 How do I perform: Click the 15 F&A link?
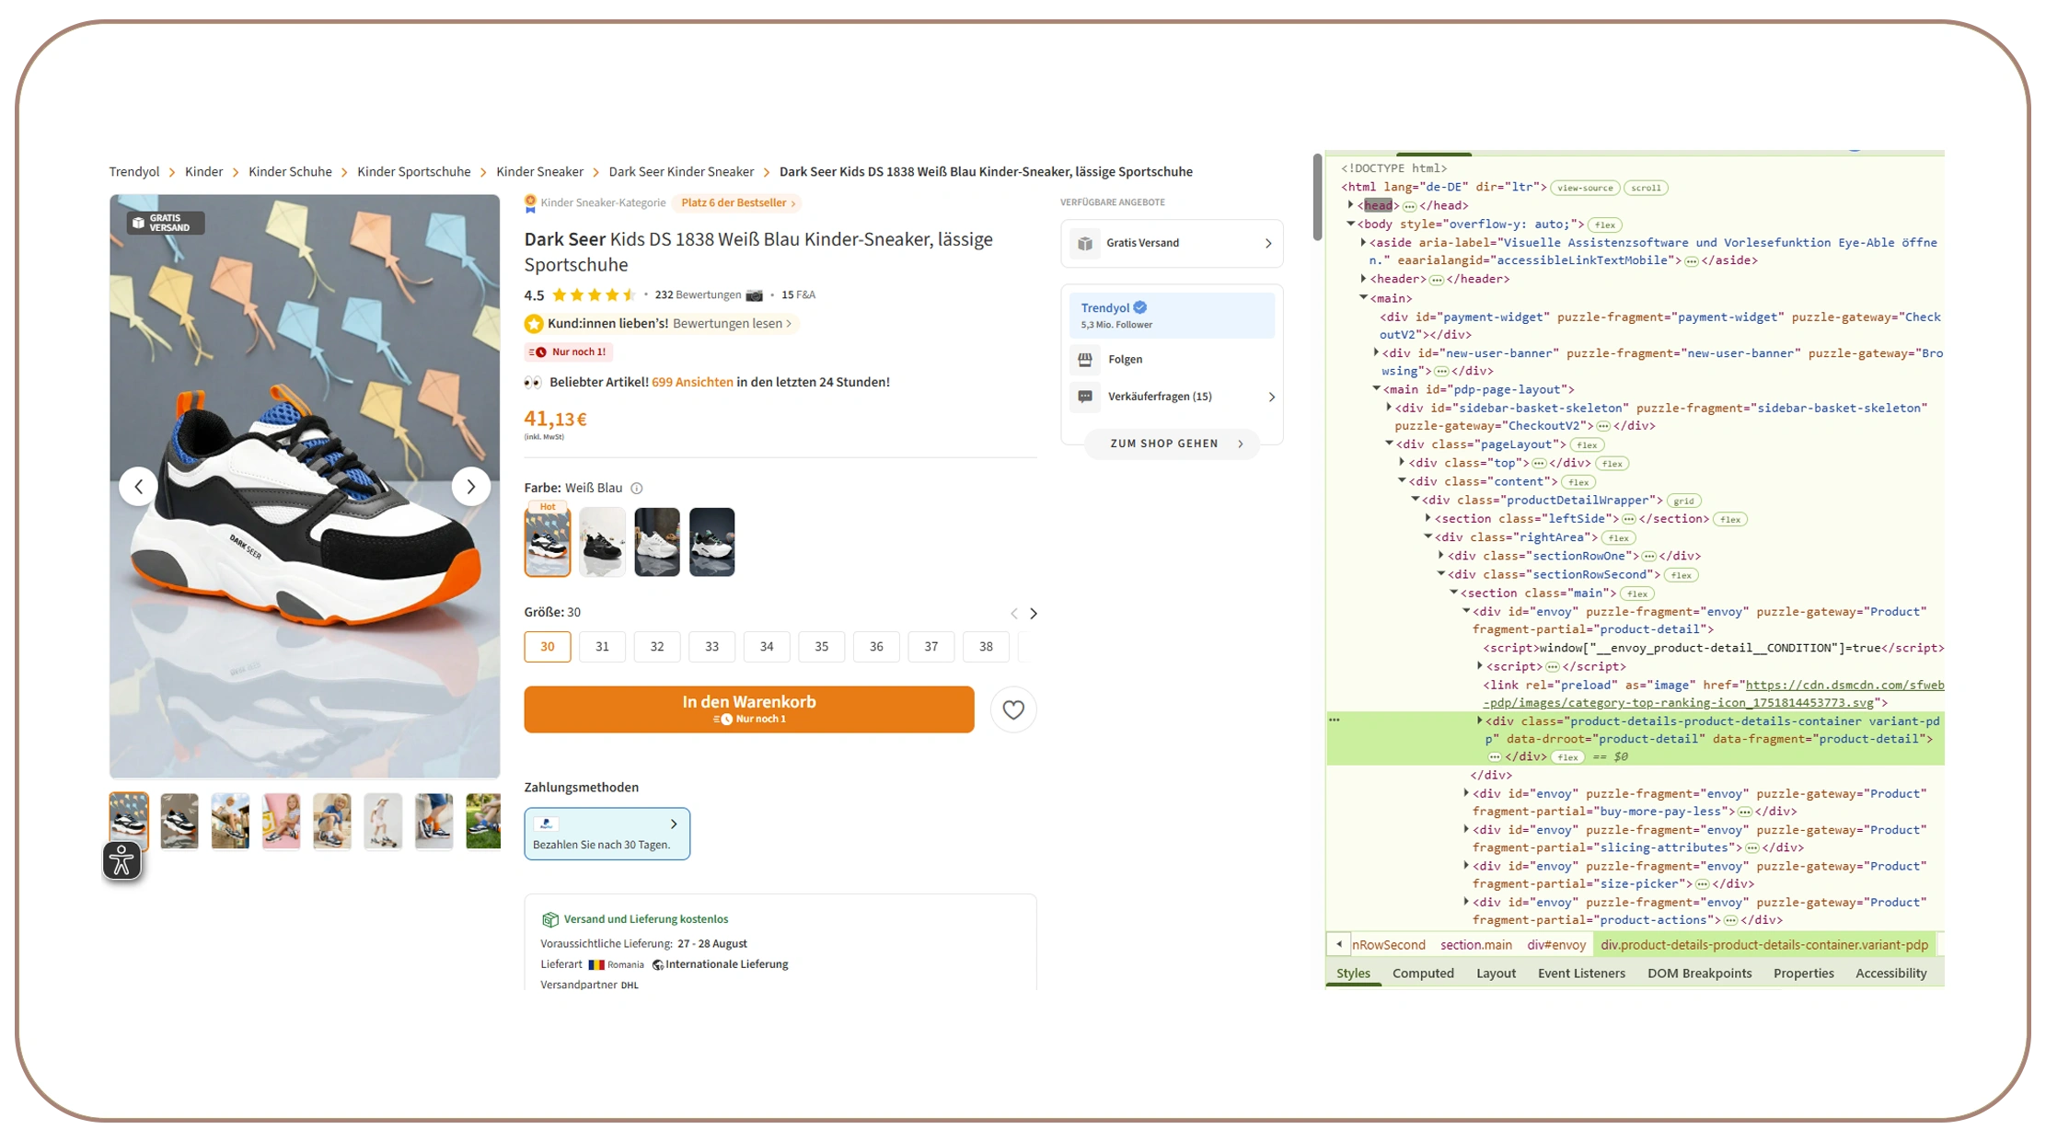pos(798,295)
